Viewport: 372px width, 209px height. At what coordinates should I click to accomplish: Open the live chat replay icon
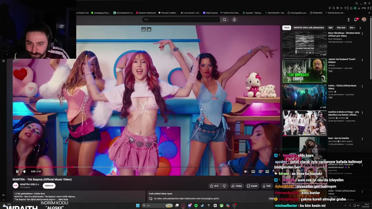(151, 199)
